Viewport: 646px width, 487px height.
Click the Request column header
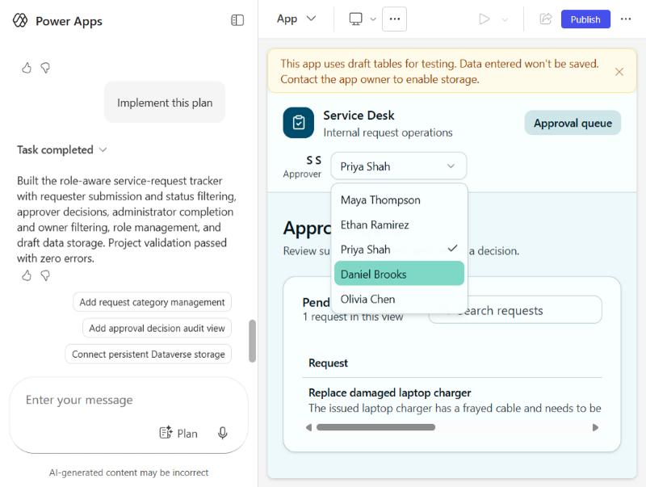tap(328, 363)
